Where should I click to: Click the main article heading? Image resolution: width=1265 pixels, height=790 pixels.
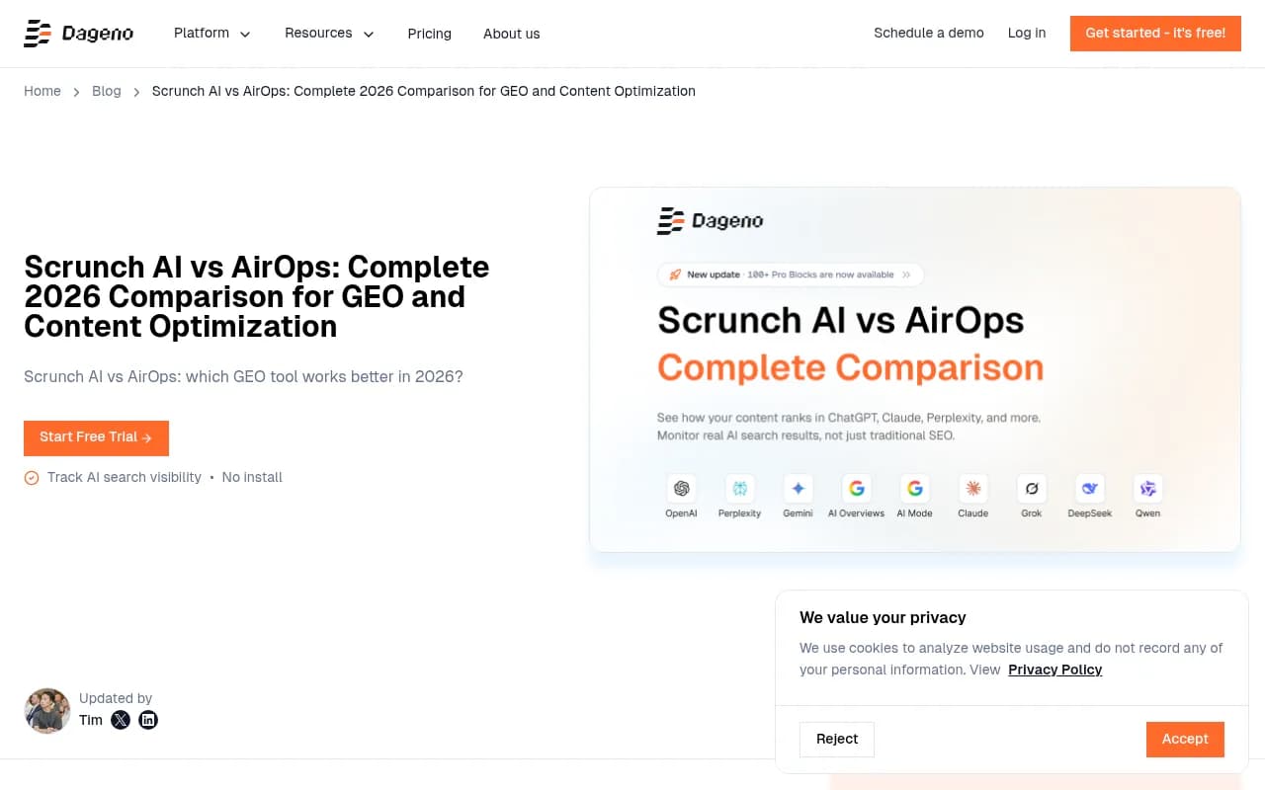coord(257,296)
